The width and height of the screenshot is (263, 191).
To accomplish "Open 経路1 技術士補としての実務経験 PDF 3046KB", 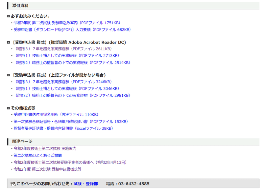I will click(66, 88).
